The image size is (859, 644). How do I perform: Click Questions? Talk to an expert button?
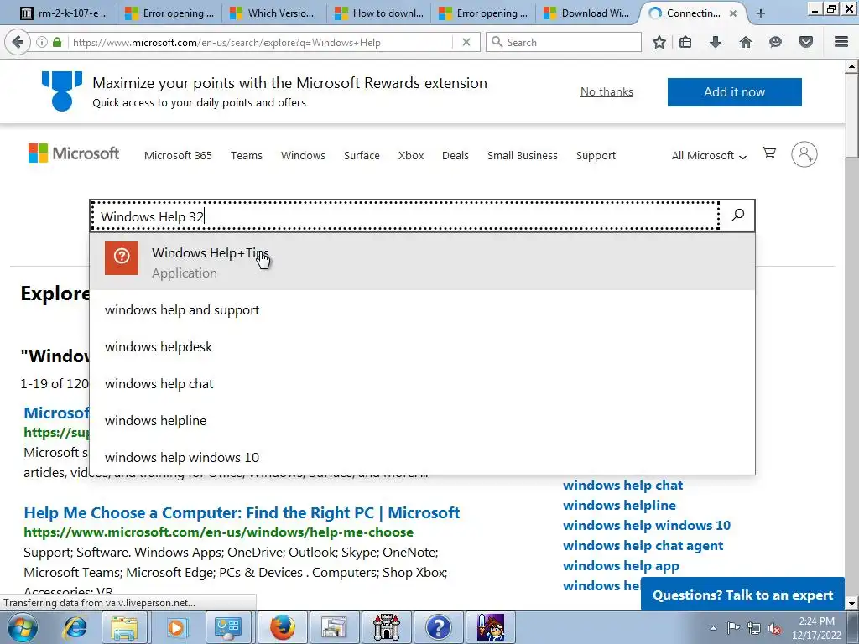tap(742, 595)
